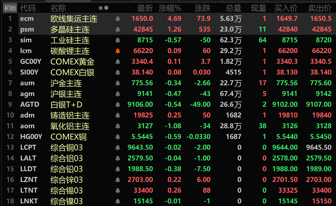Click alert bell for 综合镍03
The height and width of the screenshot is (206, 336).
(118, 201)
